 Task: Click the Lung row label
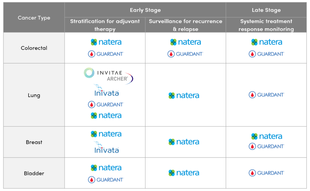(x=34, y=95)
